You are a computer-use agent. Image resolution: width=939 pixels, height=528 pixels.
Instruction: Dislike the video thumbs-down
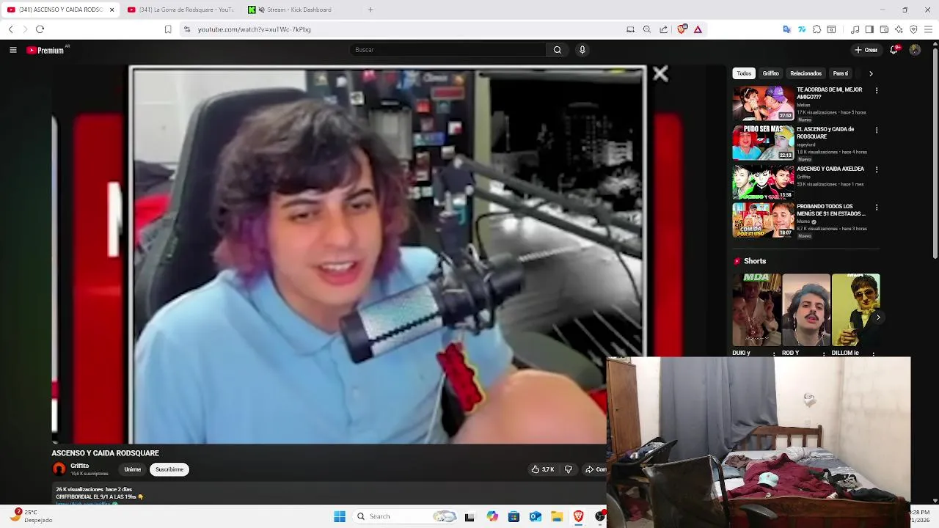point(569,469)
